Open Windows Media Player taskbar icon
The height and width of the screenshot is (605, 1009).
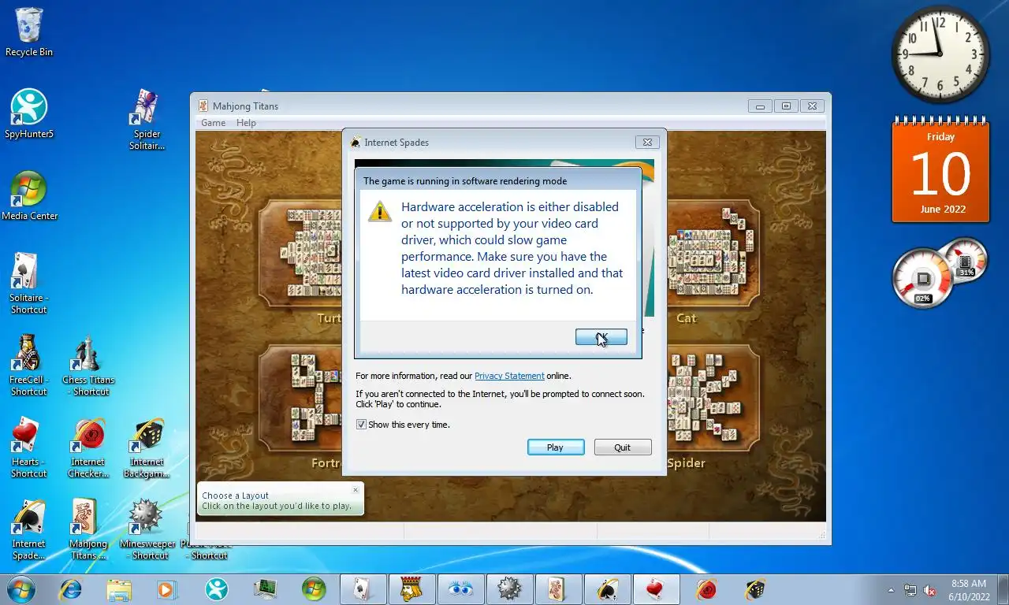pyautogui.click(x=166, y=589)
